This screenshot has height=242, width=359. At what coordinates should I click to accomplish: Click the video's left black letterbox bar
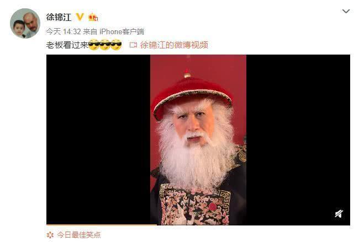[x=98, y=139]
